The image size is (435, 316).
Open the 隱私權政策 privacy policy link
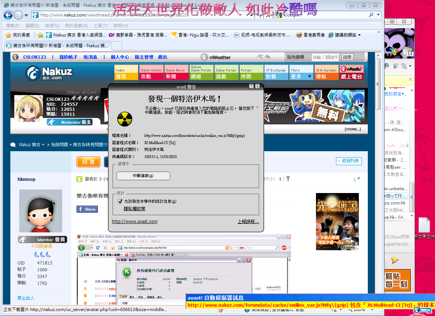point(135,209)
